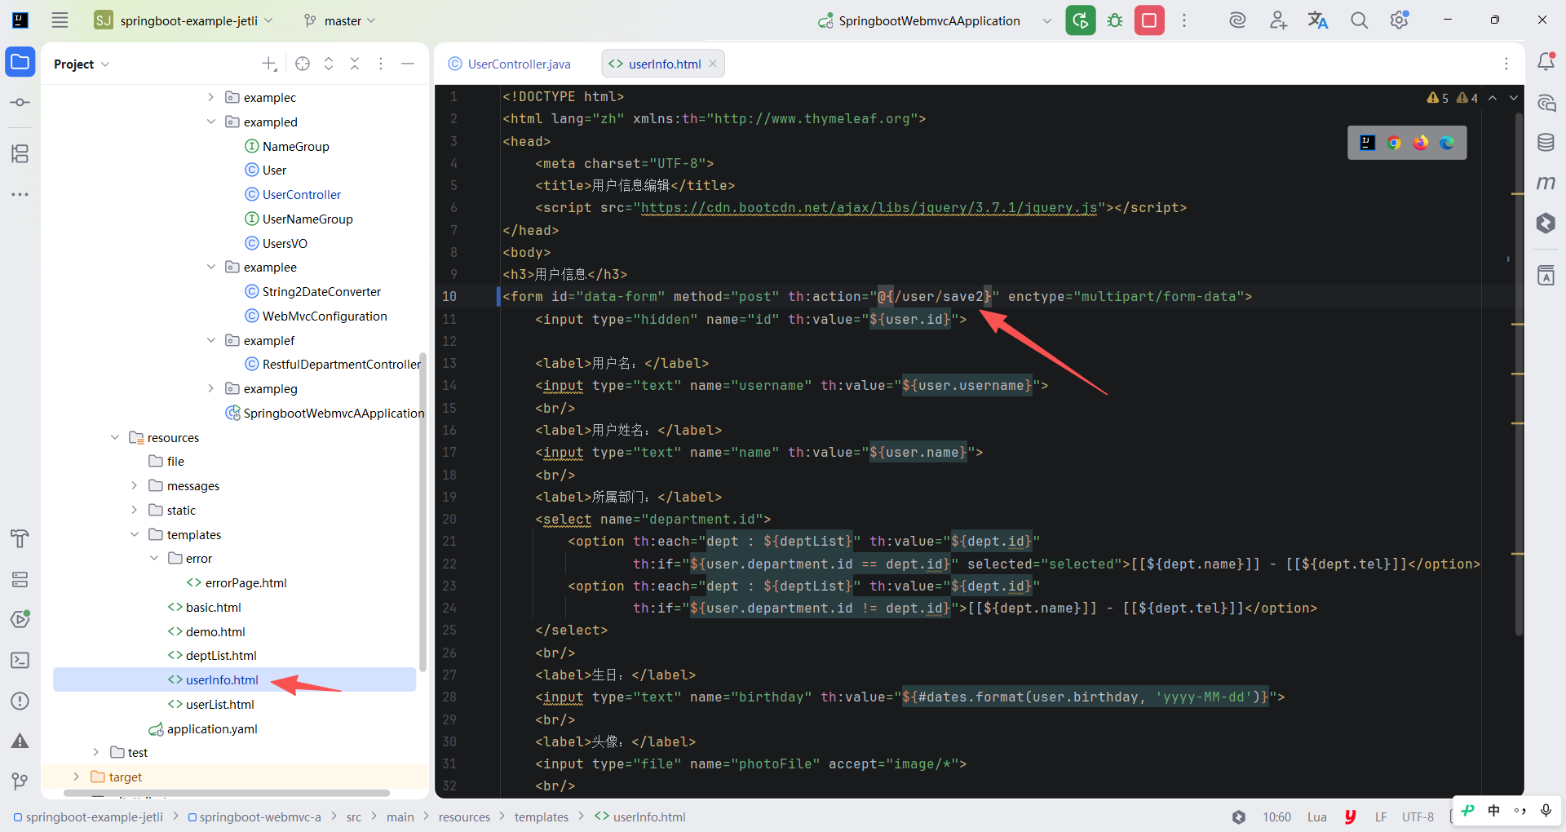Start debugging with the bug icon
The image size is (1566, 832).
(1115, 20)
